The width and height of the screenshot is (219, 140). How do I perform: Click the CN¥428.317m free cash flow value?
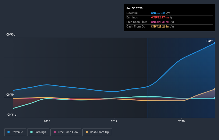click(160, 22)
